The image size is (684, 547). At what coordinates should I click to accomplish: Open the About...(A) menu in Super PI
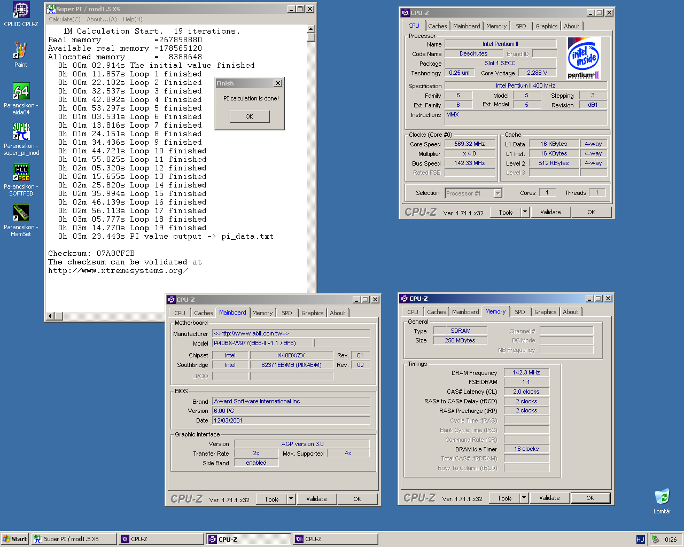click(102, 19)
